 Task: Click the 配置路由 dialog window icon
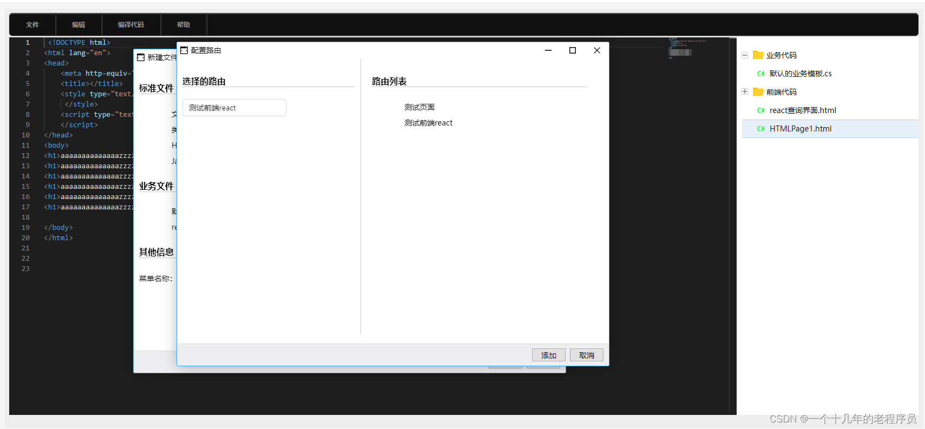pyautogui.click(x=184, y=50)
